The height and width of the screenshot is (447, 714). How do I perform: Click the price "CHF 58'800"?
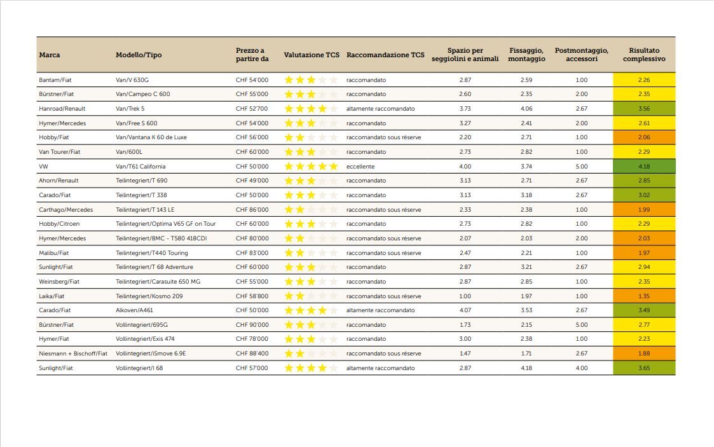(252, 296)
